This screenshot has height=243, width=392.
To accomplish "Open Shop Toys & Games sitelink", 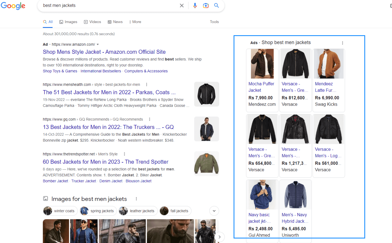I will tap(60, 71).
